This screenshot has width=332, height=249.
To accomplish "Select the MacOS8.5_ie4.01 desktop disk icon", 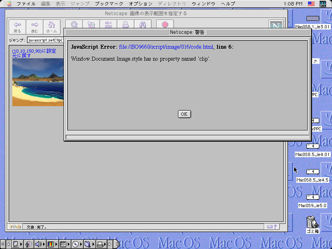I will coord(313,146).
